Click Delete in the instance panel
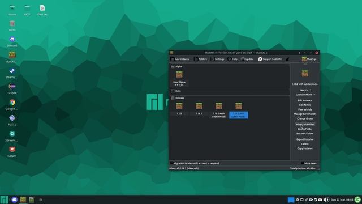Screen dimensions: 362x204 pos(305,144)
